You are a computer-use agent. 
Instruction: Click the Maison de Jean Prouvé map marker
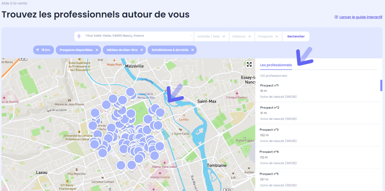coord(69,100)
